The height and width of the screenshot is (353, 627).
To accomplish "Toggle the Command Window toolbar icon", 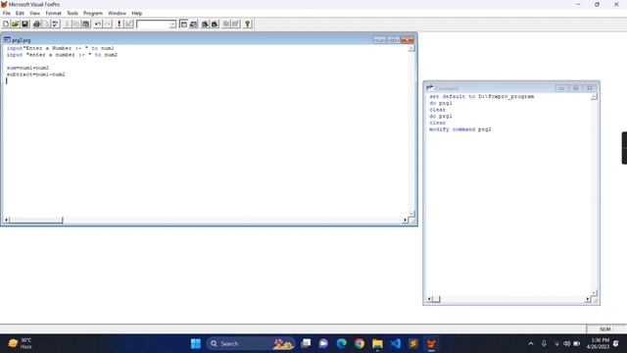I will (183, 24).
